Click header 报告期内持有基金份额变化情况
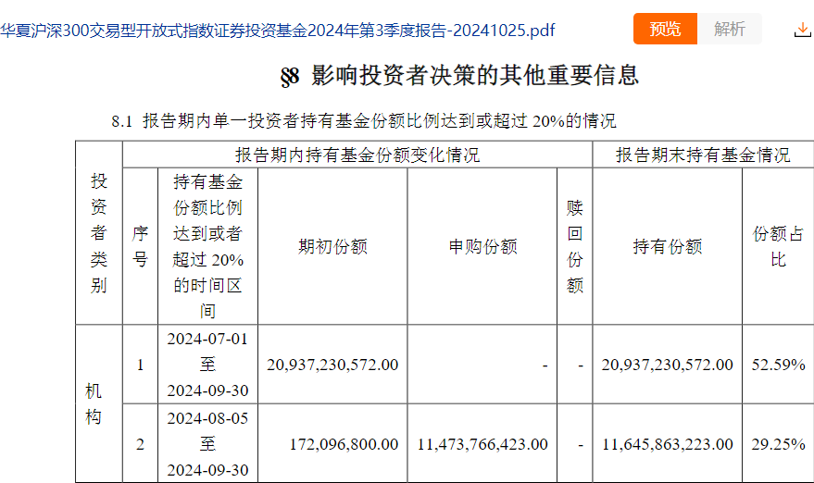Image resolution: width=814 pixels, height=483 pixels. [357, 155]
